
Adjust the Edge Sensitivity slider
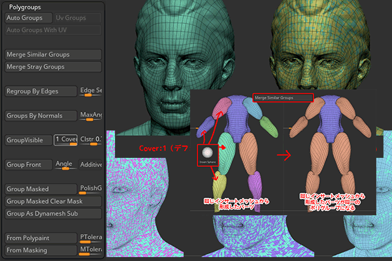click(x=90, y=91)
